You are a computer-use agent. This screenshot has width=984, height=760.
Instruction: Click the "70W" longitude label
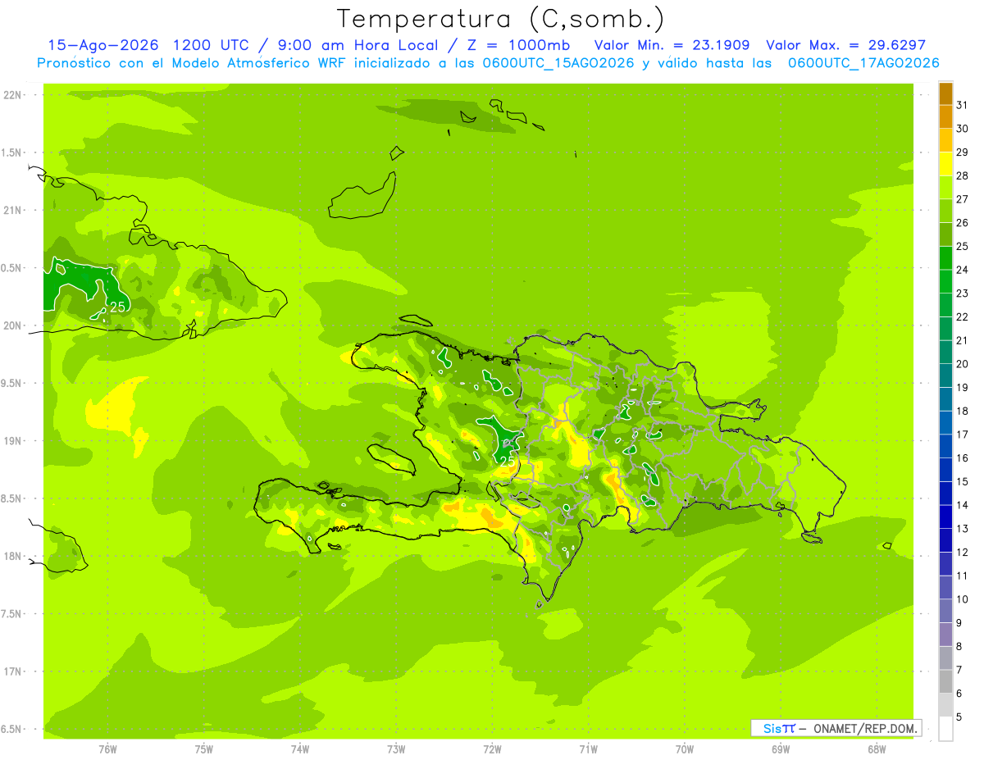[x=685, y=749]
